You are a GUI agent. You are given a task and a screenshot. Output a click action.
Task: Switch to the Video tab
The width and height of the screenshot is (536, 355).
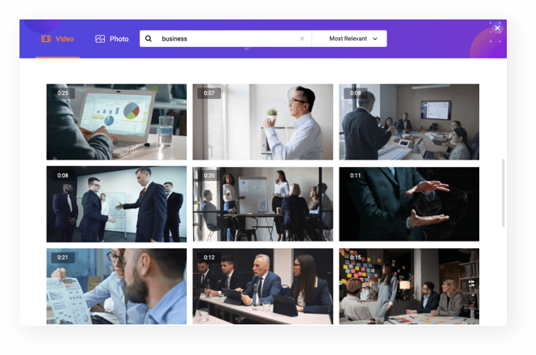58,39
